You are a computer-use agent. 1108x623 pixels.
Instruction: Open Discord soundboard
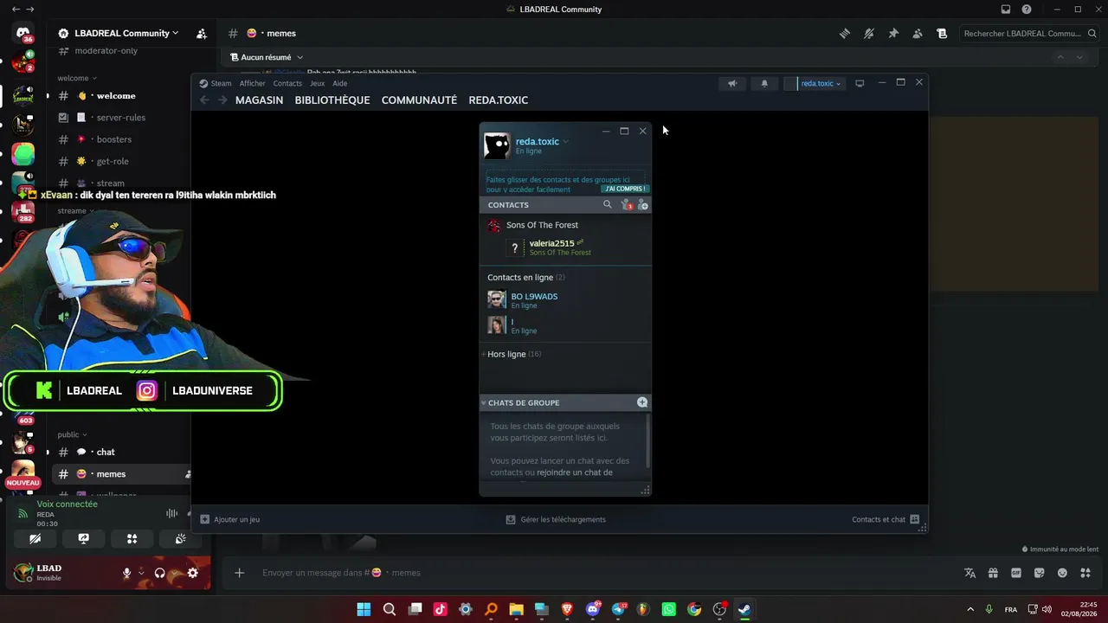coord(180,538)
